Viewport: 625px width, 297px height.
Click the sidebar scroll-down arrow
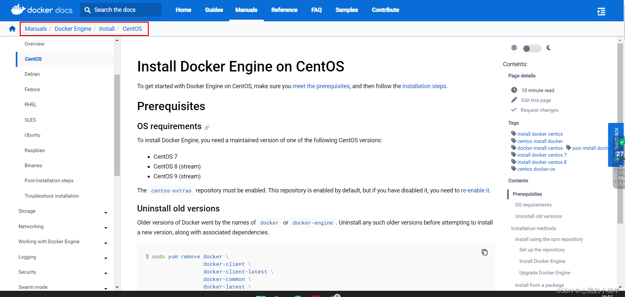click(x=117, y=287)
